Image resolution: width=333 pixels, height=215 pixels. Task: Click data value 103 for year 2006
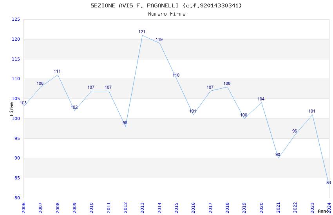23,103
